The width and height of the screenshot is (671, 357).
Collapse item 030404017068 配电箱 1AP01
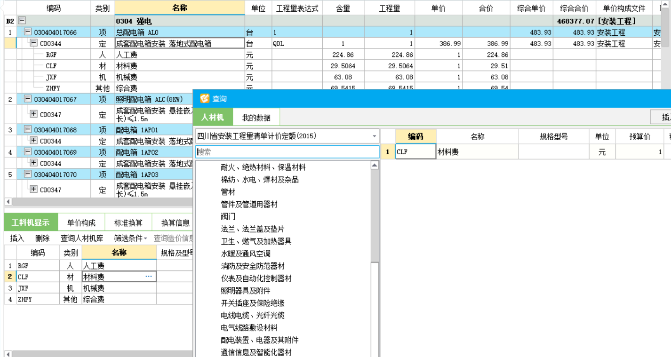(x=28, y=129)
